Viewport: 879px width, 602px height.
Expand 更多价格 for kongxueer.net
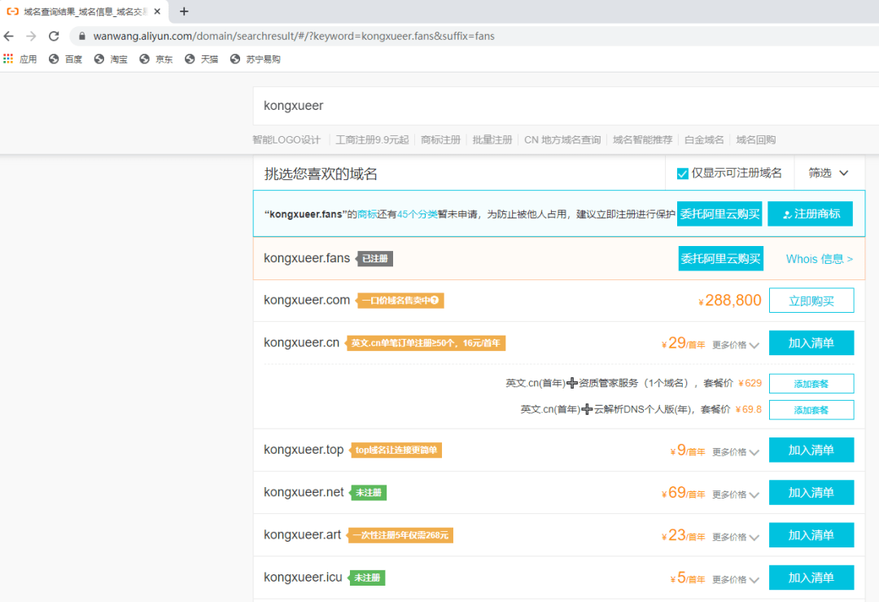[x=736, y=494]
